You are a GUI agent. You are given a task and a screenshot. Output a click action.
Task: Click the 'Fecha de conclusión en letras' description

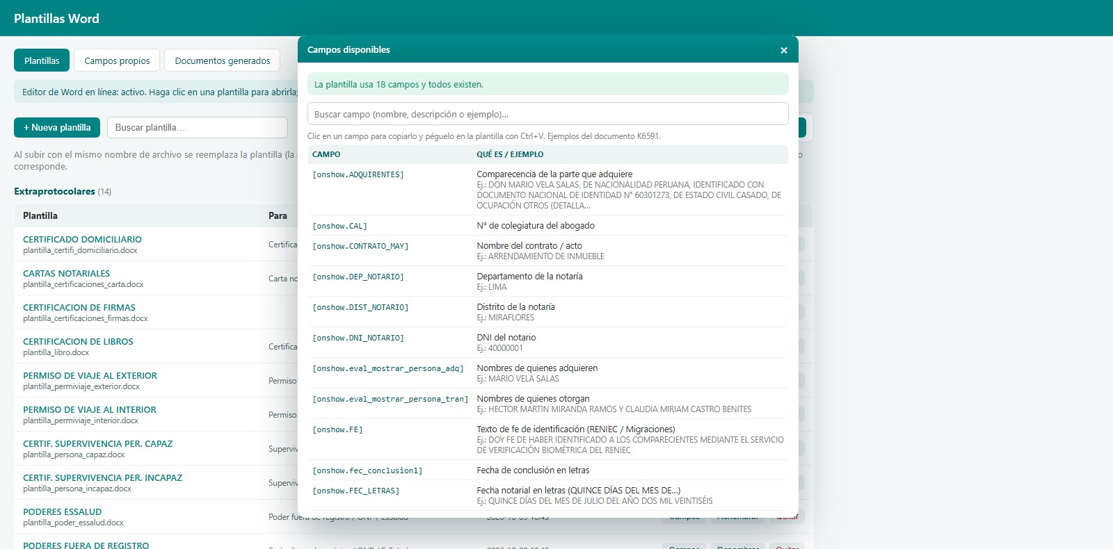(533, 470)
